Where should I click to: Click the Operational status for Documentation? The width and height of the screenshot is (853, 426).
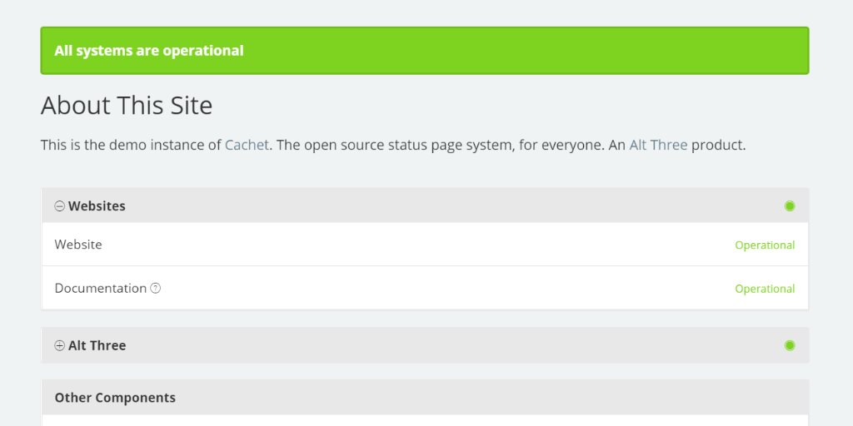765,289
